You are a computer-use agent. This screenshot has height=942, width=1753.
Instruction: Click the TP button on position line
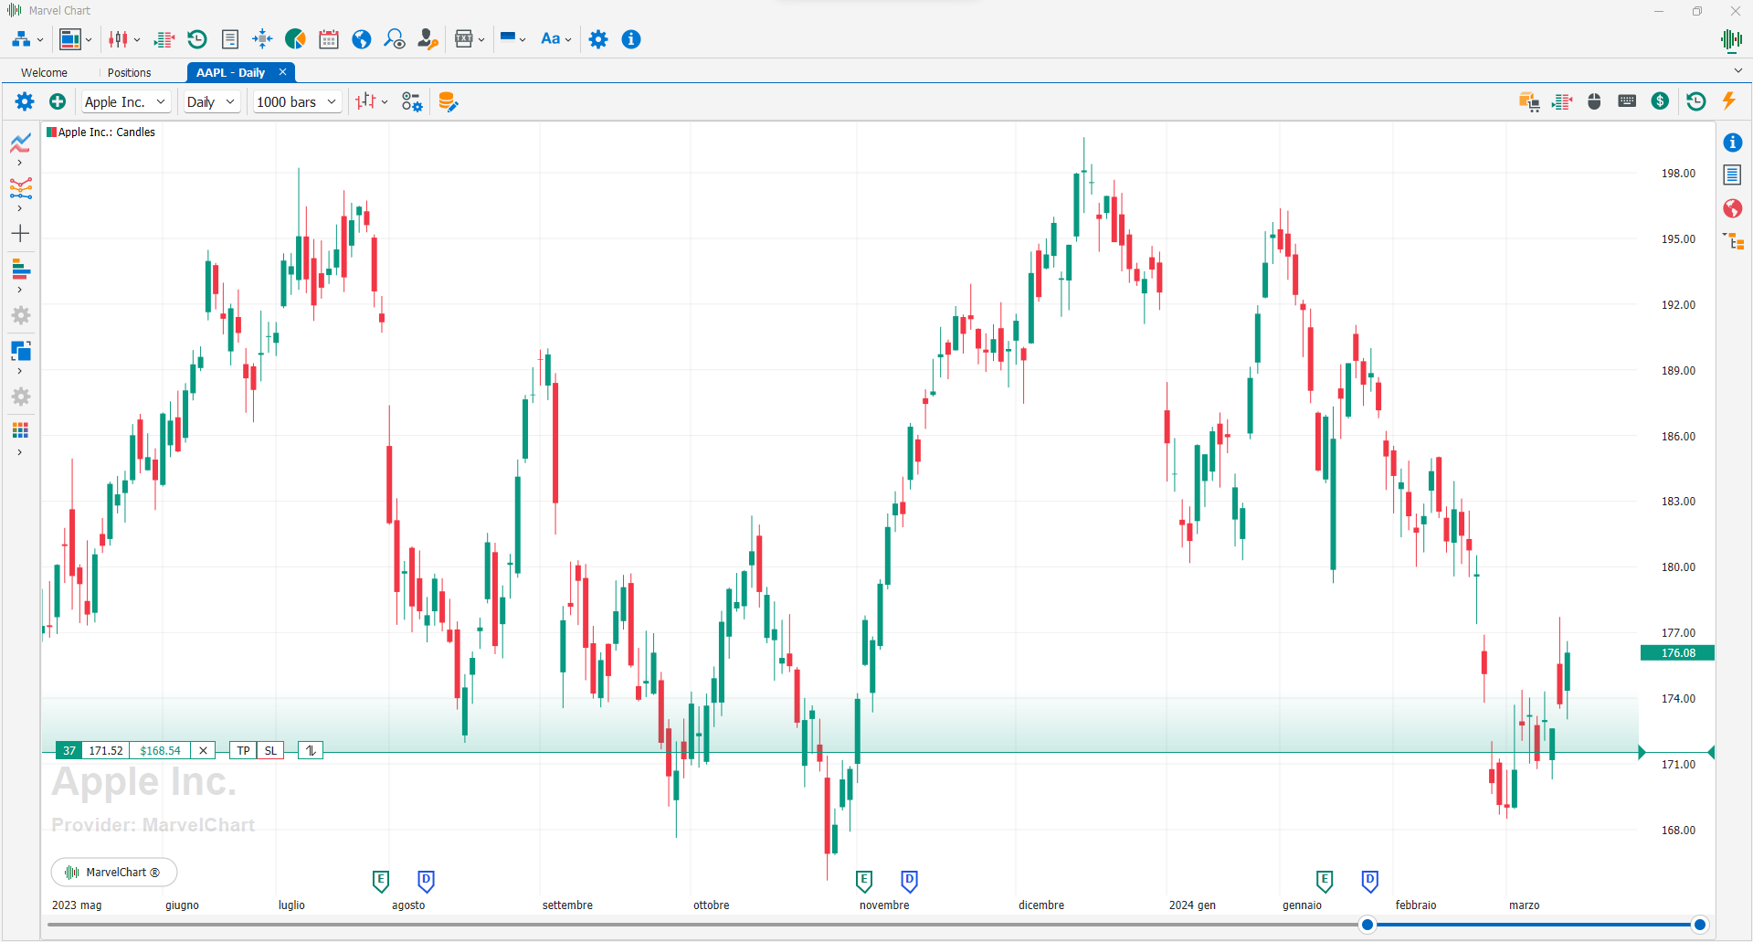click(x=243, y=751)
